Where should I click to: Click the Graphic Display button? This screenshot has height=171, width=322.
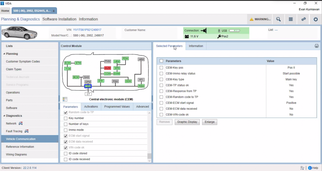point(187,122)
